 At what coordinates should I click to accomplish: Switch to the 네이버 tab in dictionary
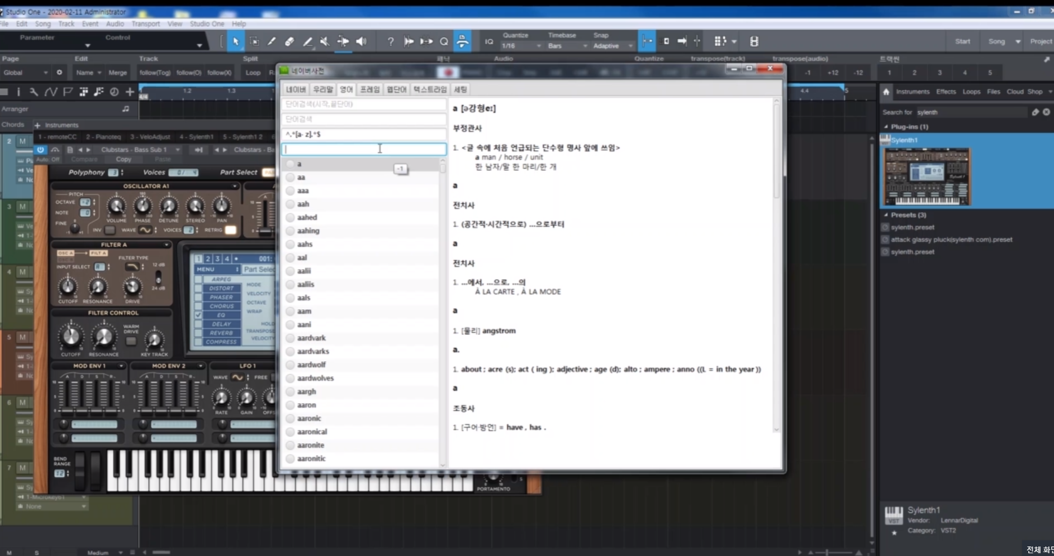pos(296,89)
